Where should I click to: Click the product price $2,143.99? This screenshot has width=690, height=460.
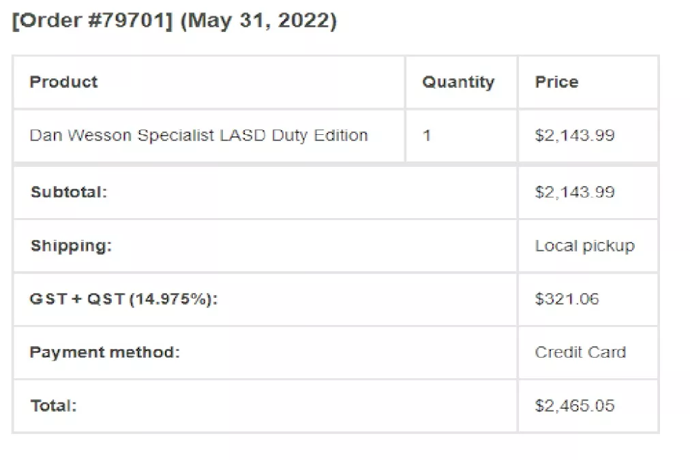(574, 135)
